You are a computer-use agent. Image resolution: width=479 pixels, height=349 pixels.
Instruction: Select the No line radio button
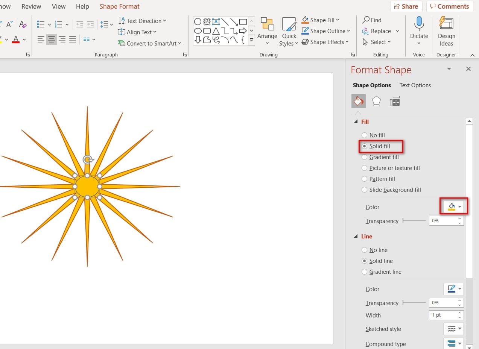(x=364, y=250)
